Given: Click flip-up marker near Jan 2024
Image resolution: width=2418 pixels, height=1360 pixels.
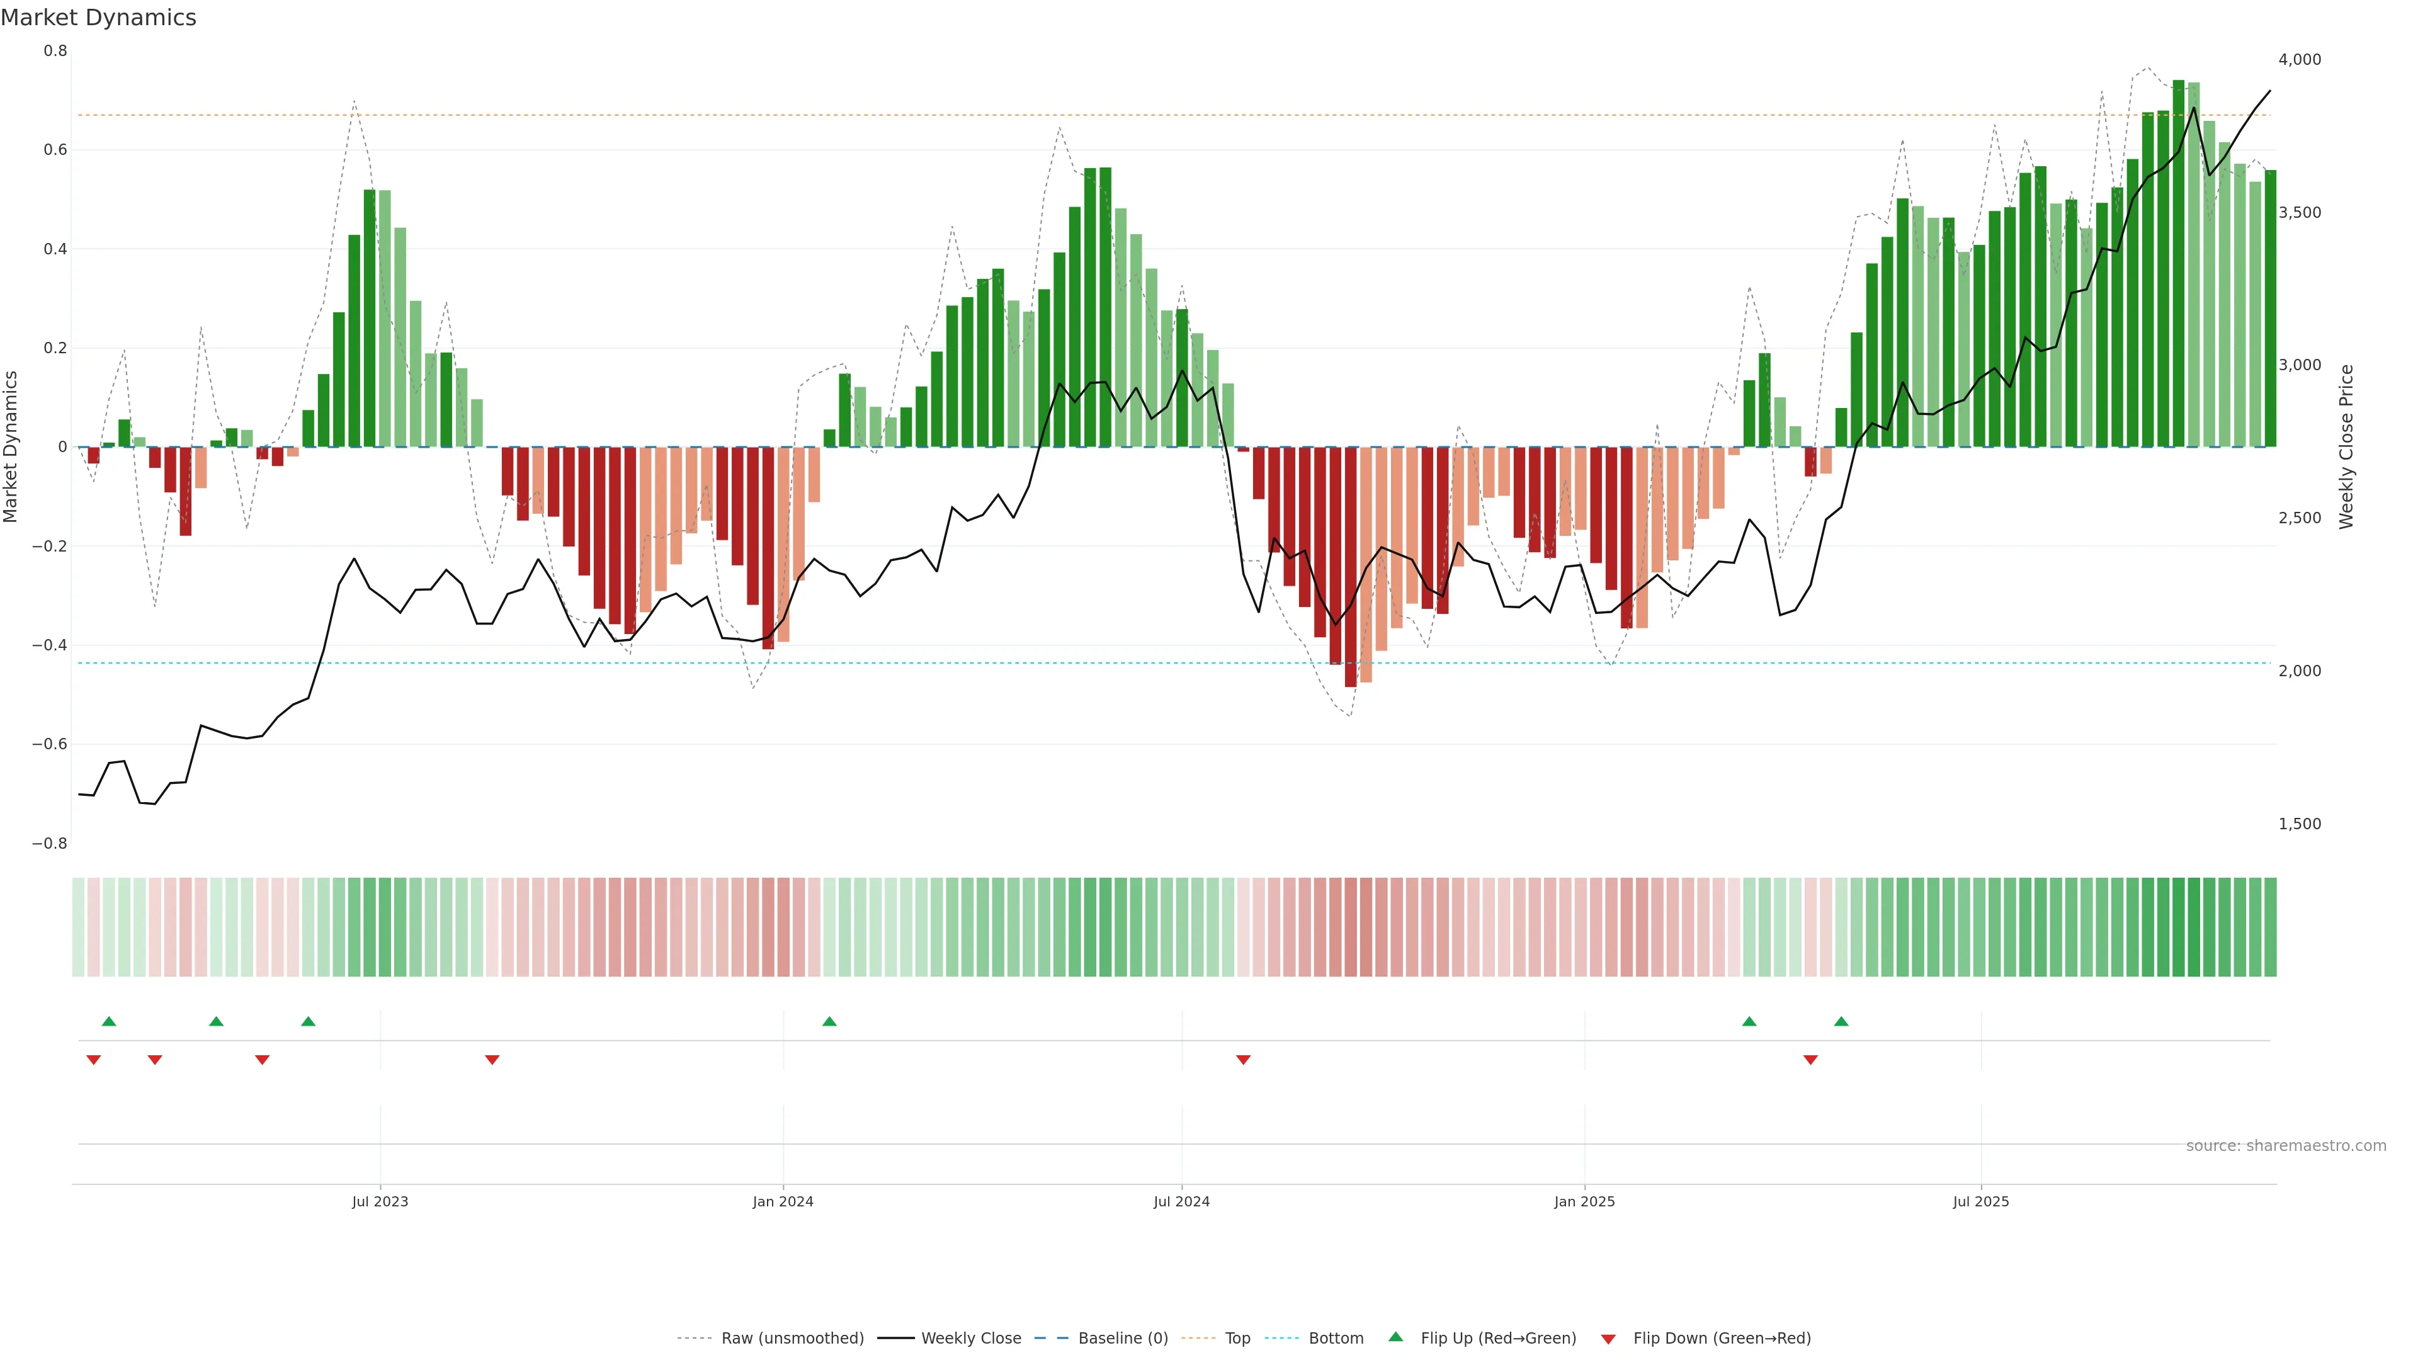Looking at the screenshot, I should click(x=829, y=1021).
